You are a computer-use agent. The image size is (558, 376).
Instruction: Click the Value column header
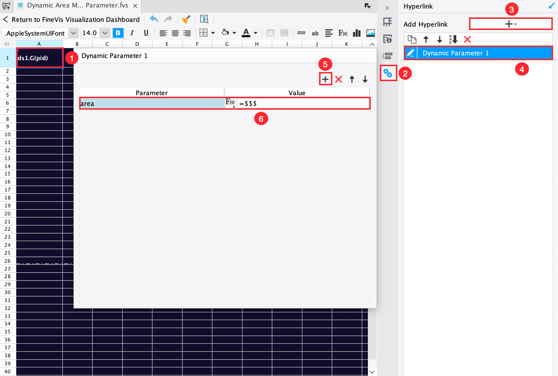[x=297, y=93]
